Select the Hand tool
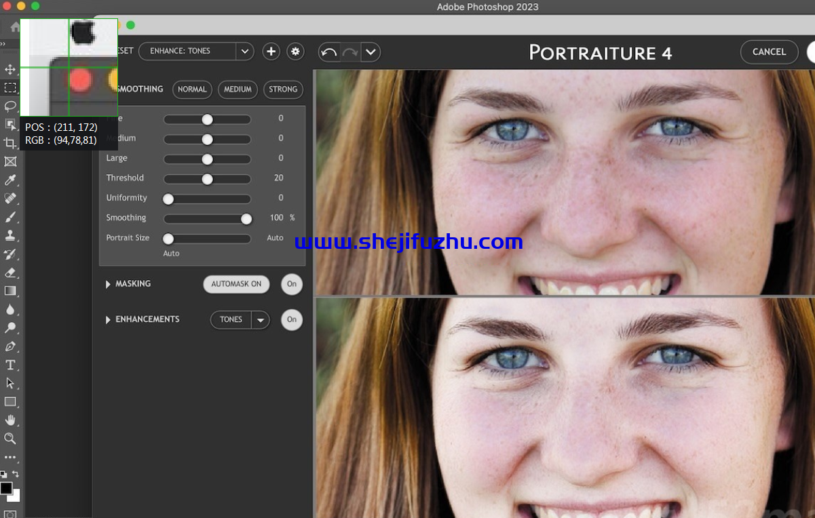 tap(10, 420)
